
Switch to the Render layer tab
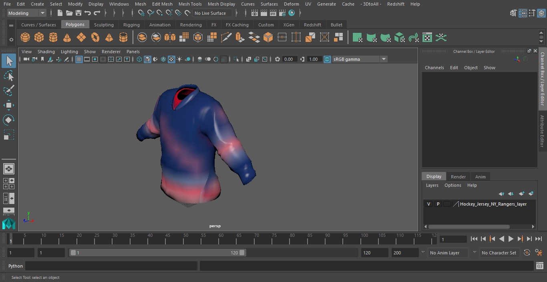pos(458,177)
